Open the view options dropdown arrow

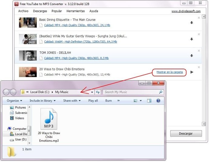(141, 101)
